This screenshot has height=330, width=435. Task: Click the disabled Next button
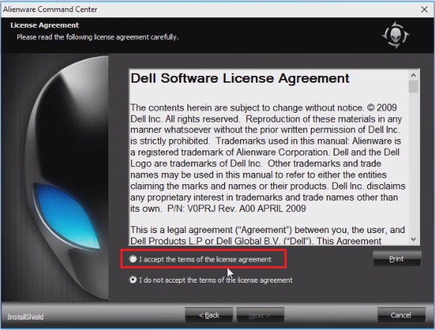(260, 315)
